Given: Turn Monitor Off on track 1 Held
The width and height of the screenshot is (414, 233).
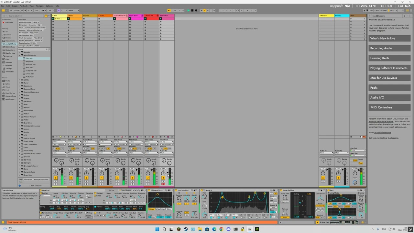Looking at the screenshot, I should [62, 149].
